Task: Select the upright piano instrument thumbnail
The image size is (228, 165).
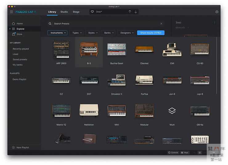Action: coord(89,139)
